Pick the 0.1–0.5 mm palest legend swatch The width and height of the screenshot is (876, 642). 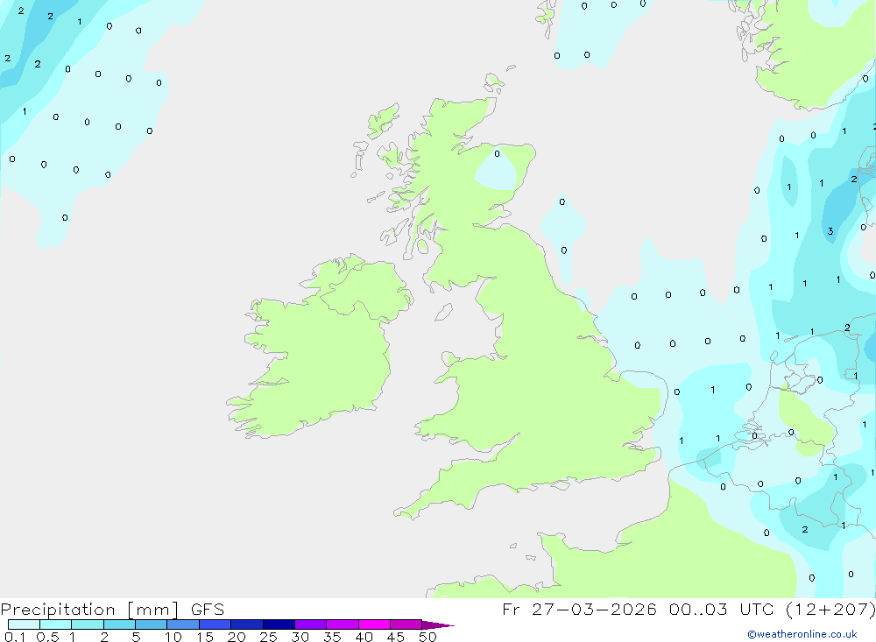[x=24, y=624]
